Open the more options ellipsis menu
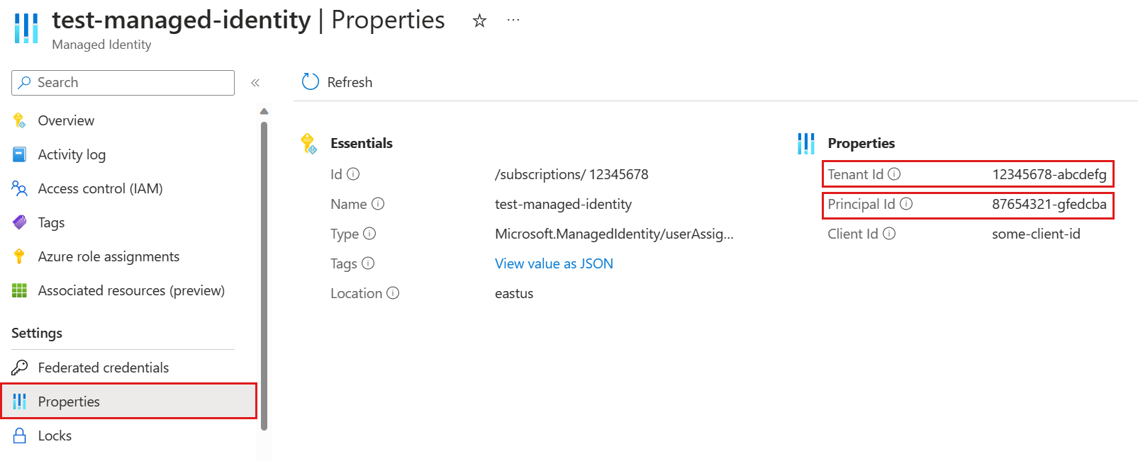This screenshot has height=461, width=1138. (x=513, y=21)
